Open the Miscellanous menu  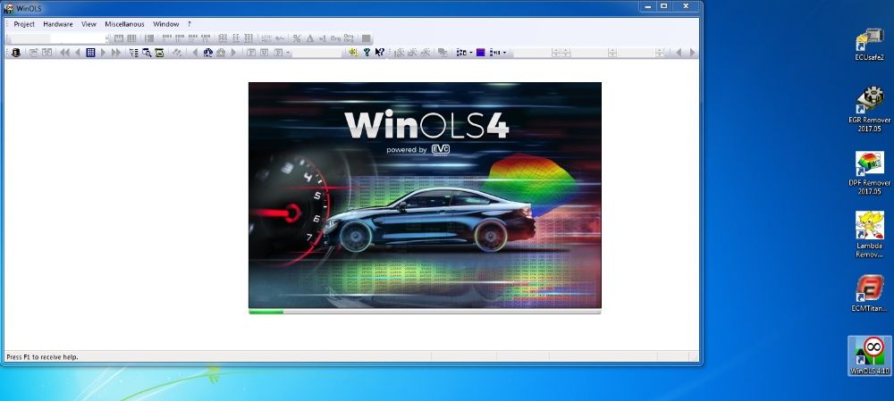click(124, 24)
